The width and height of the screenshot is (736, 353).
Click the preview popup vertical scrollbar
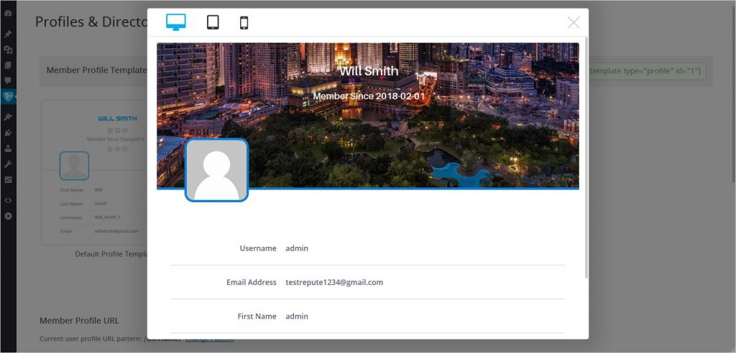pyautogui.click(x=586, y=157)
